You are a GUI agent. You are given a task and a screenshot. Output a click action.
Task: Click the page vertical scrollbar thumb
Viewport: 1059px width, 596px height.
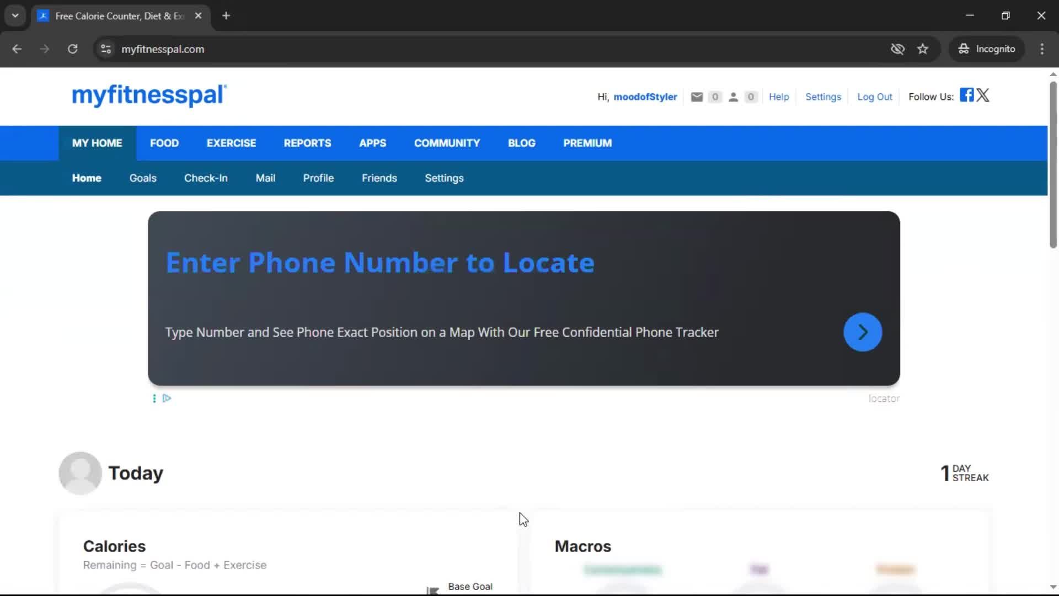(1053, 164)
